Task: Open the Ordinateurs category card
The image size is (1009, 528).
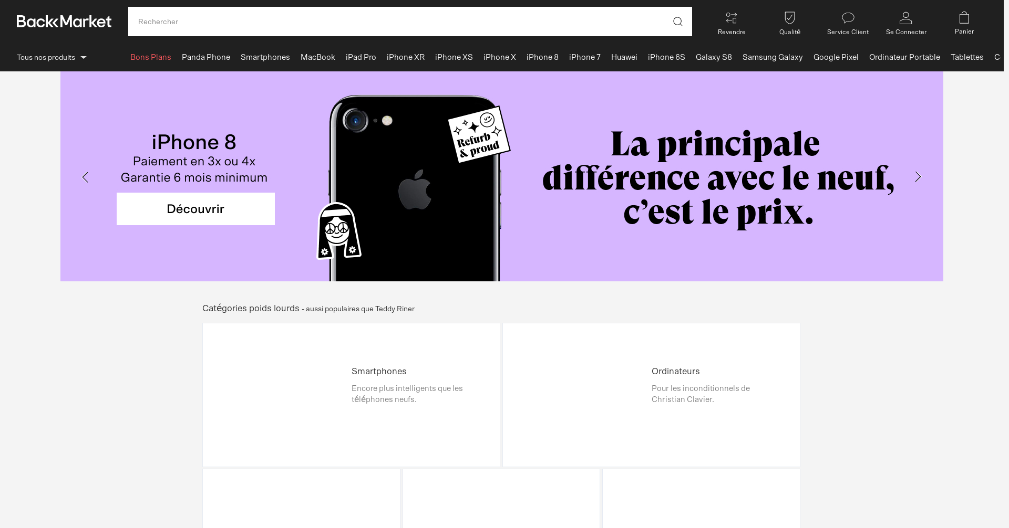Action: 651,395
